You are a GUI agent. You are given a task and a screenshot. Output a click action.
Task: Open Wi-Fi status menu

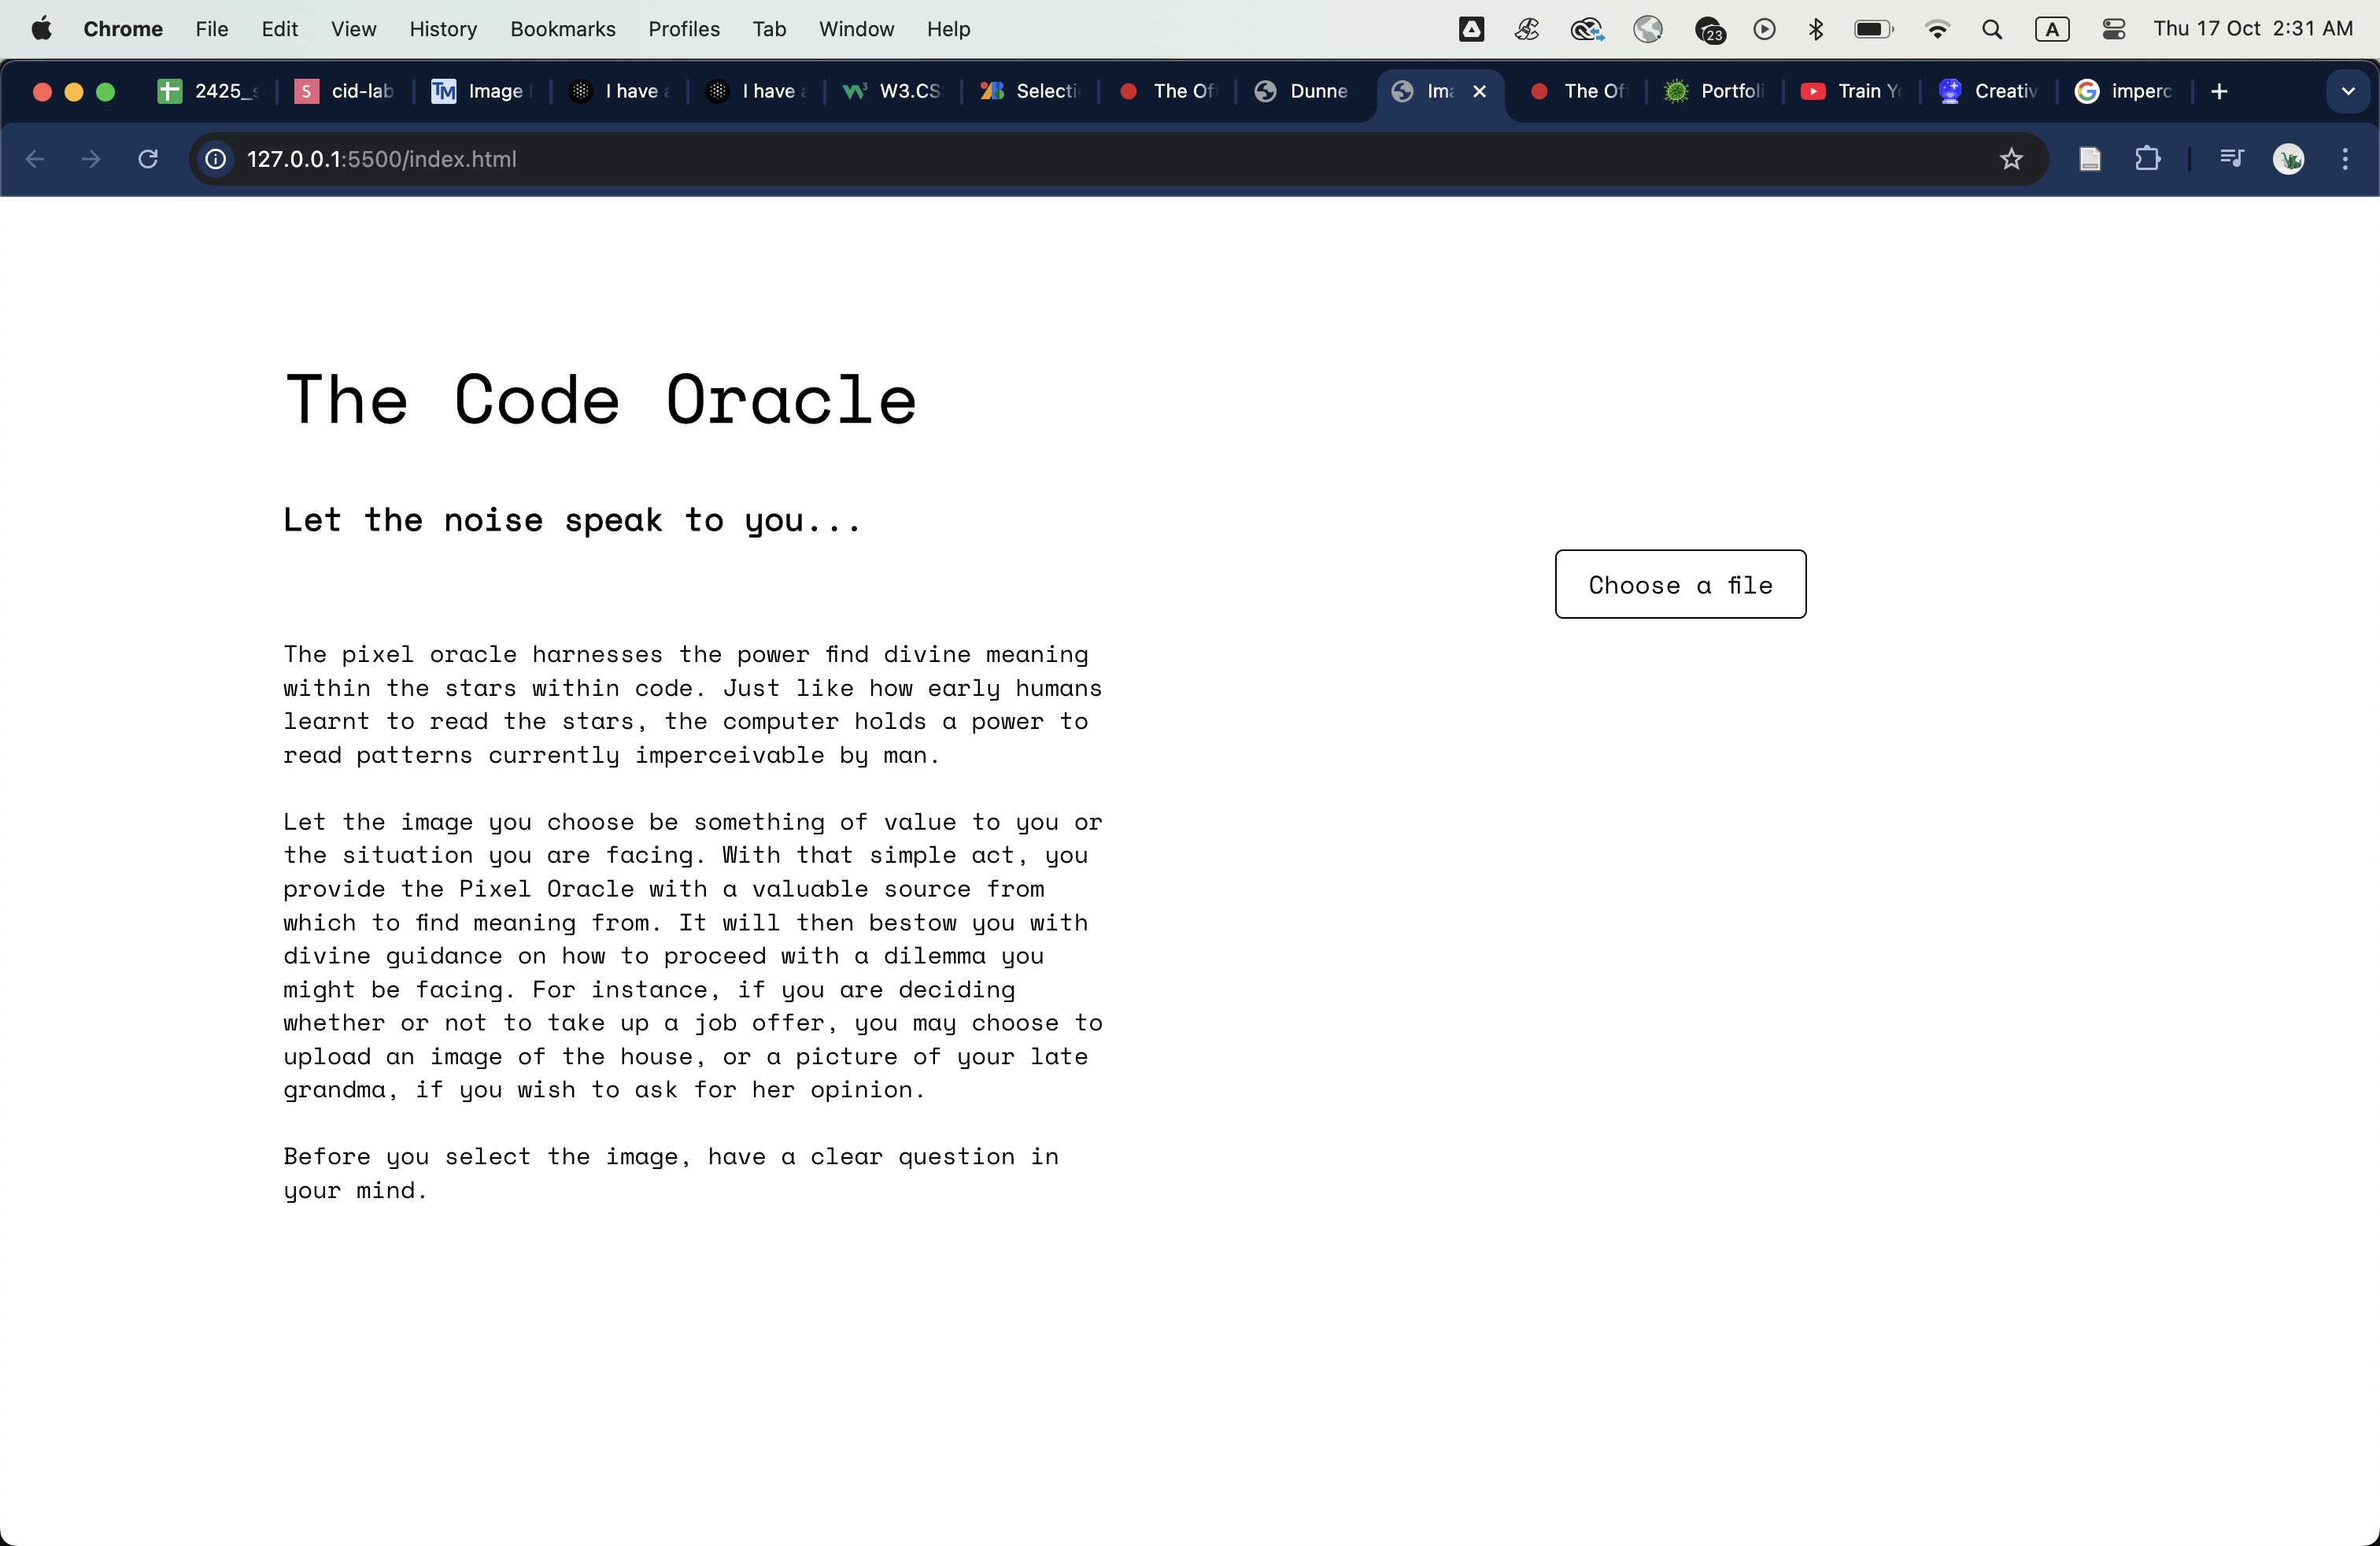pos(1937,29)
